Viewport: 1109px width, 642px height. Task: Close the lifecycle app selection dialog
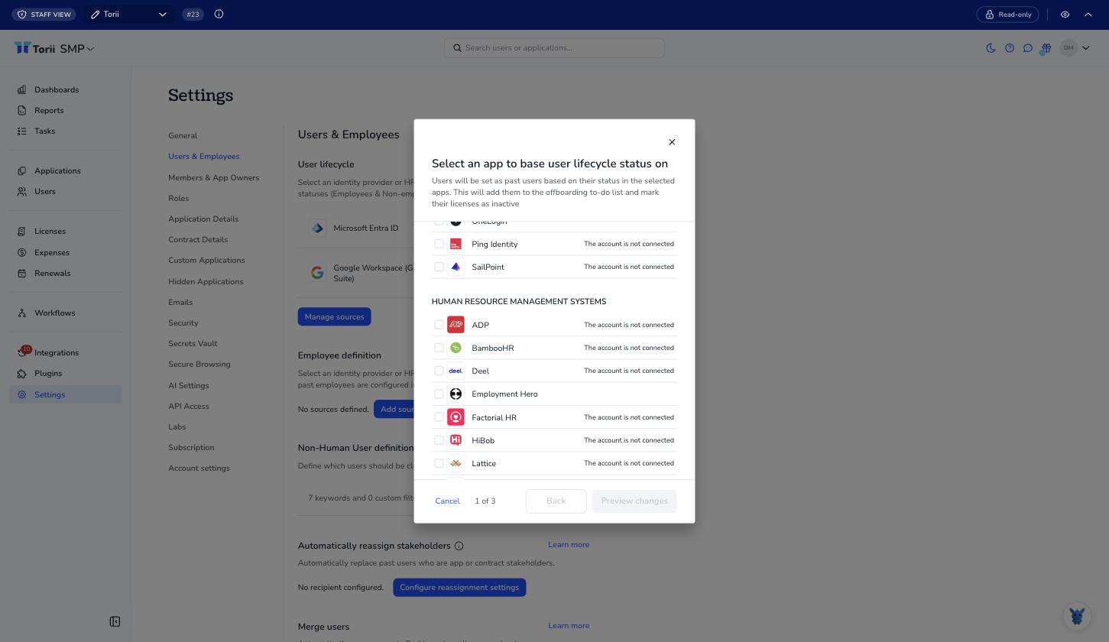click(x=672, y=142)
